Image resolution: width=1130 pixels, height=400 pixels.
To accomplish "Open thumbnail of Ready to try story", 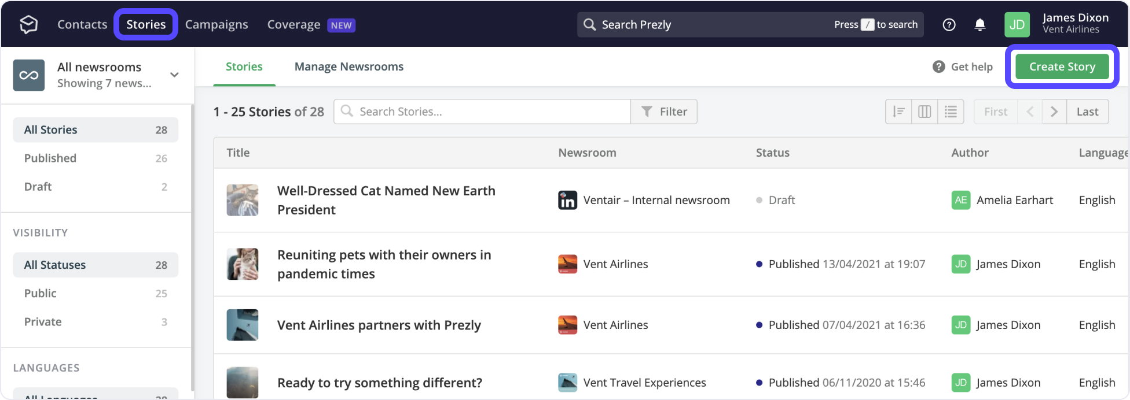I will coord(243,383).
